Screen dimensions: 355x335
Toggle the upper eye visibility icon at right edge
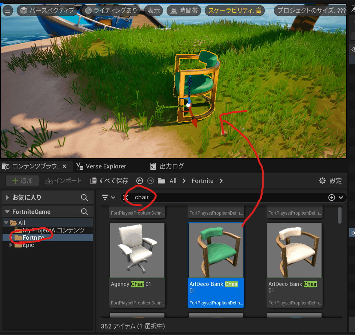[353, 49]
